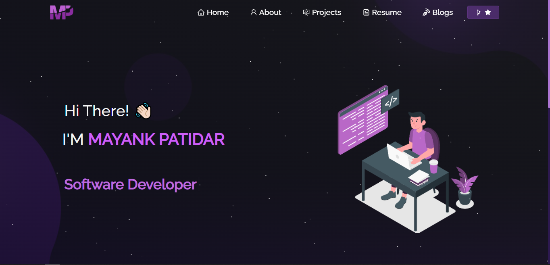Click the MP logo in the navbar
Viewport: 550px width, 265px height.
point(62,12)
